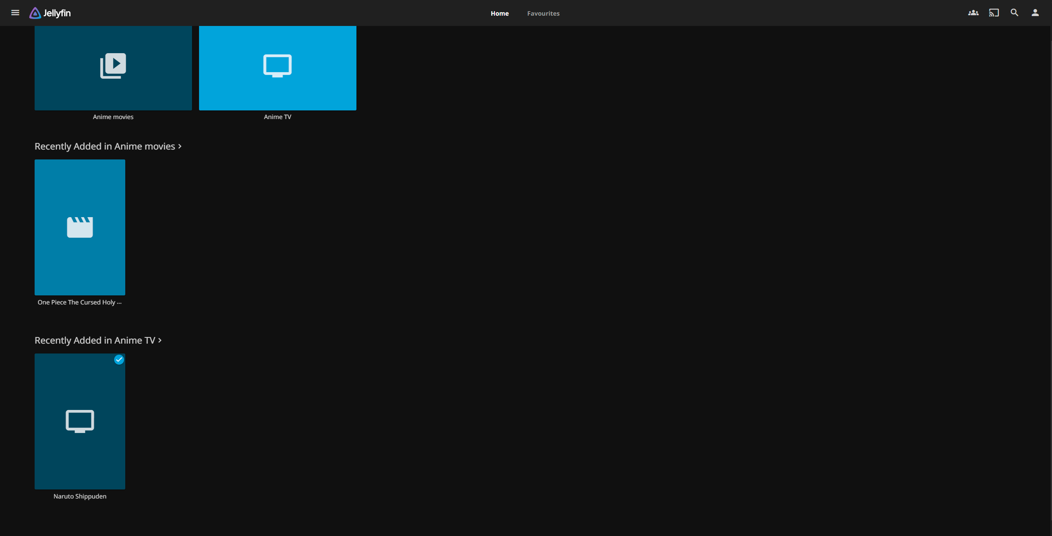Click the clapperboard icon on One Piece card
The width and height of the screenshot is (1052, 536).
click(x=80, y=227)
